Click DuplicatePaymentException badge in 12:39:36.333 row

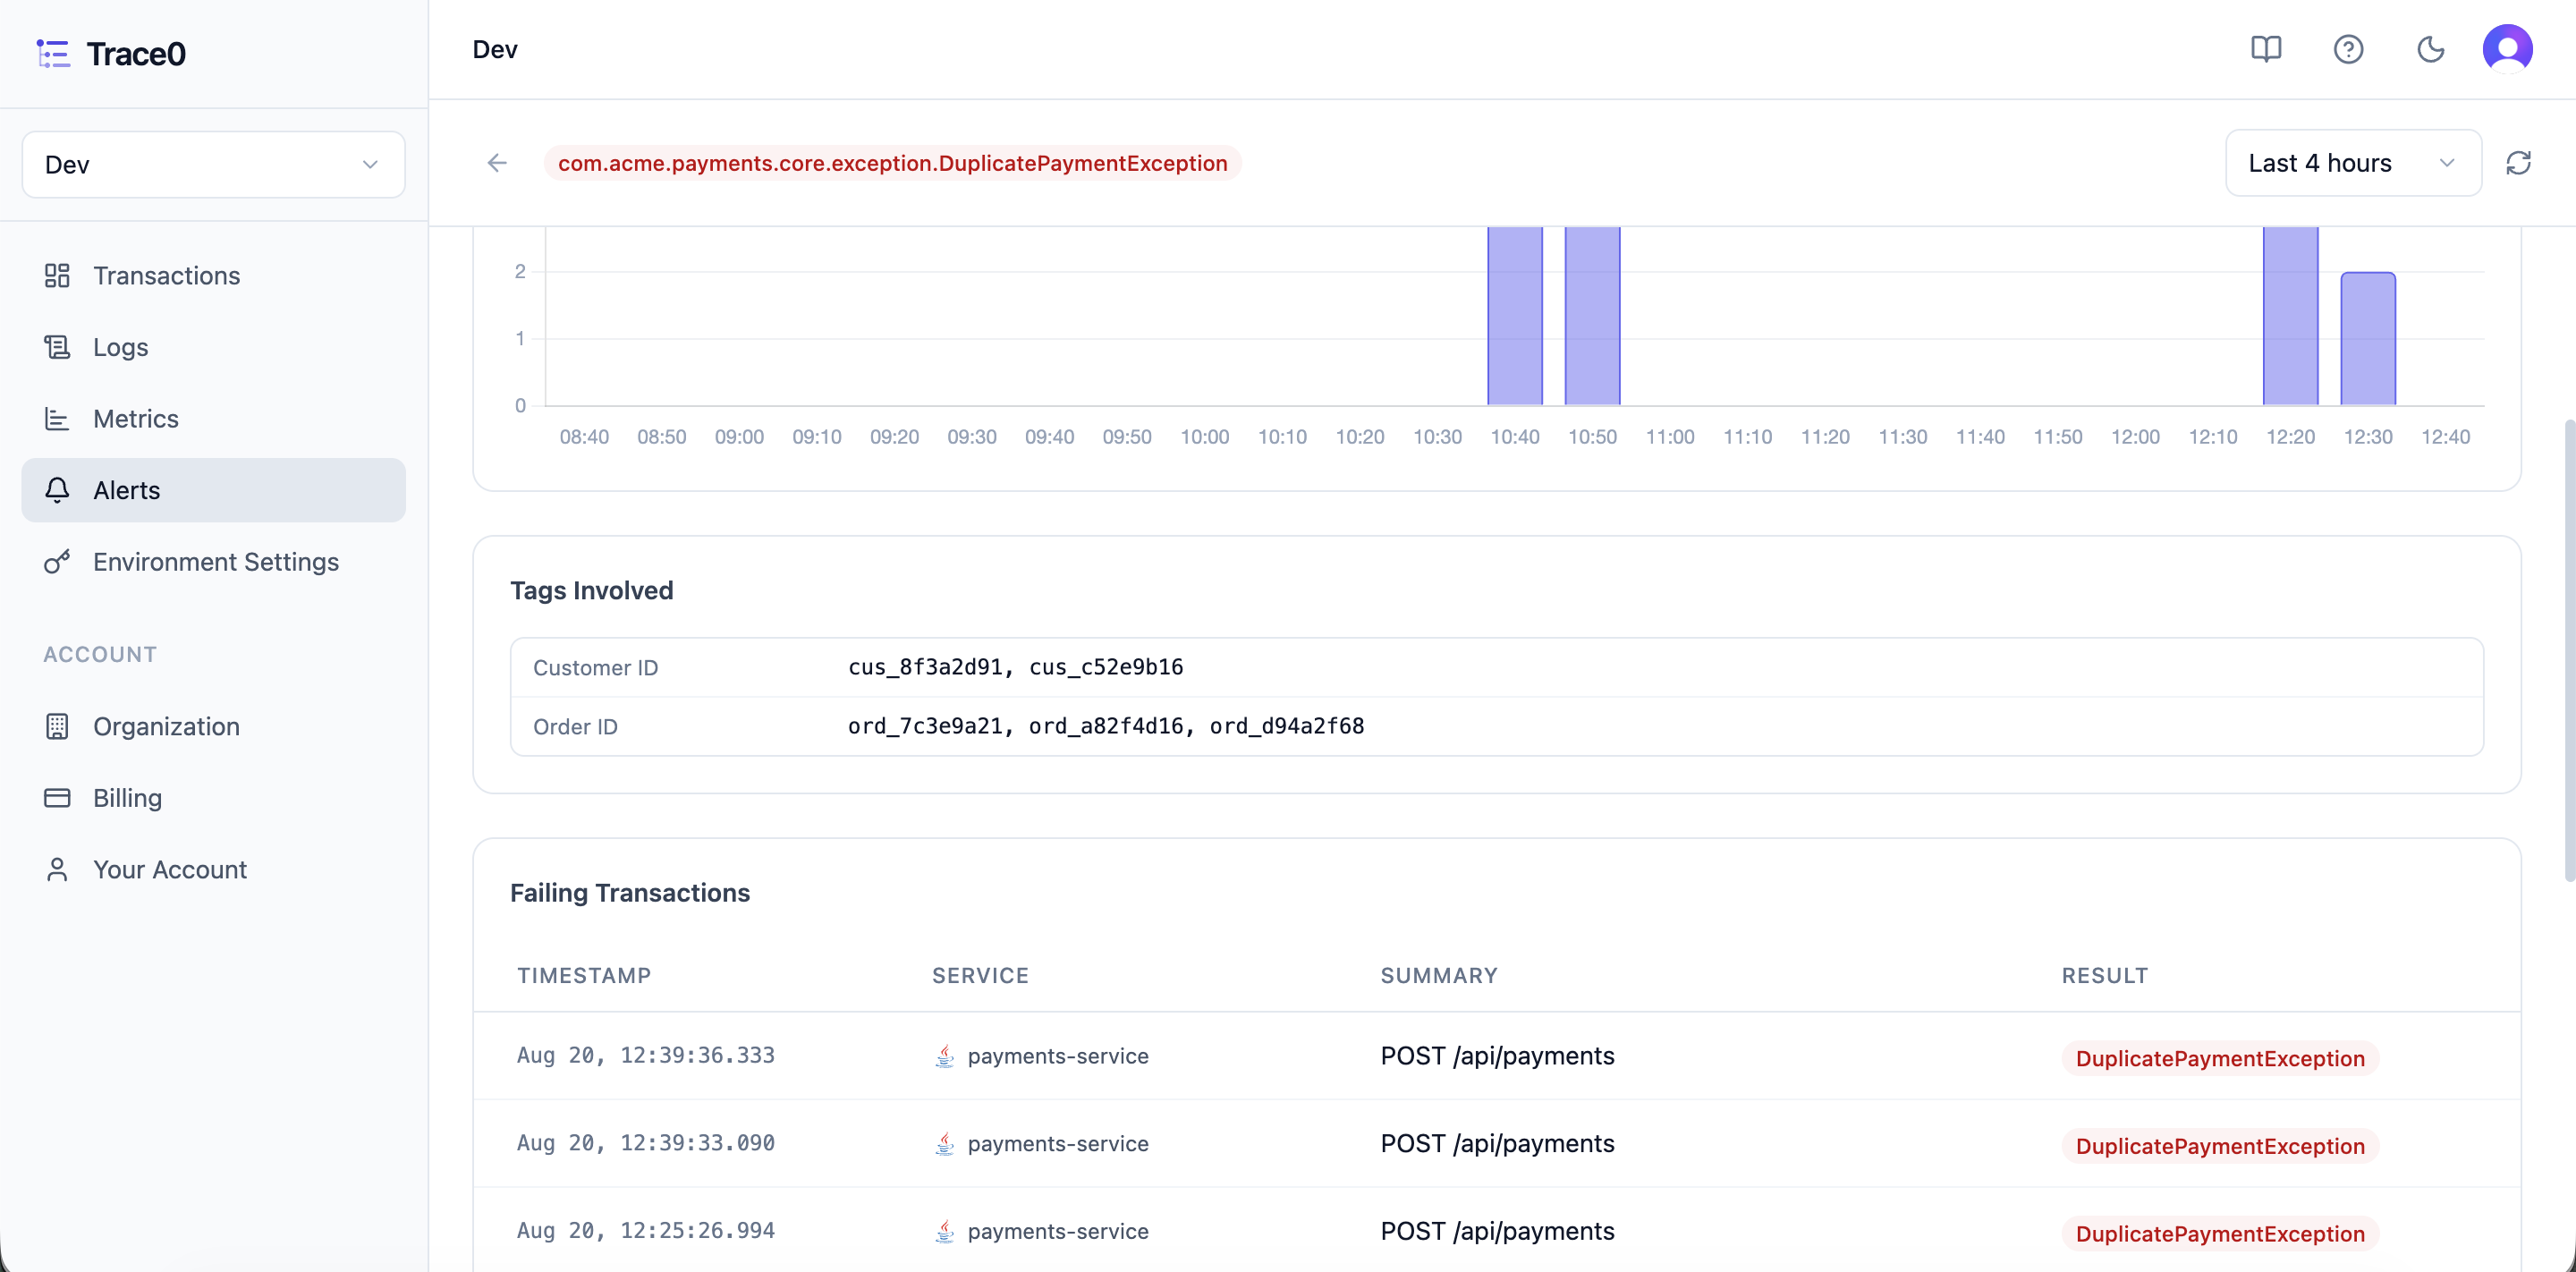(2219, 1058)
